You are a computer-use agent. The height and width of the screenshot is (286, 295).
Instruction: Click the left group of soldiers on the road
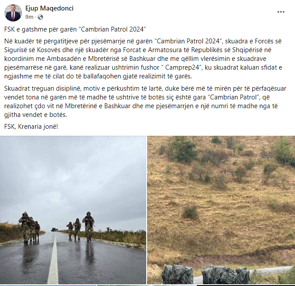pyautogui.click(x=29, y=227)
